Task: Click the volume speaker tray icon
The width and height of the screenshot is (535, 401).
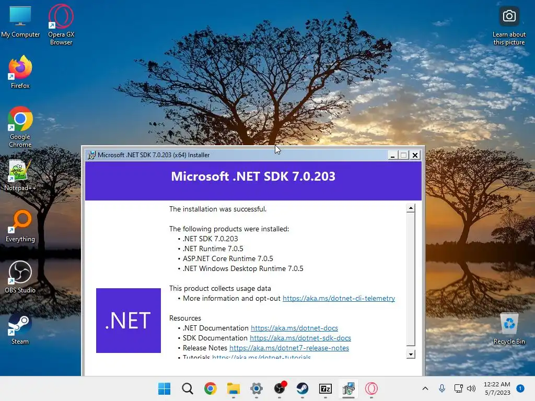Action: point(471,388)
